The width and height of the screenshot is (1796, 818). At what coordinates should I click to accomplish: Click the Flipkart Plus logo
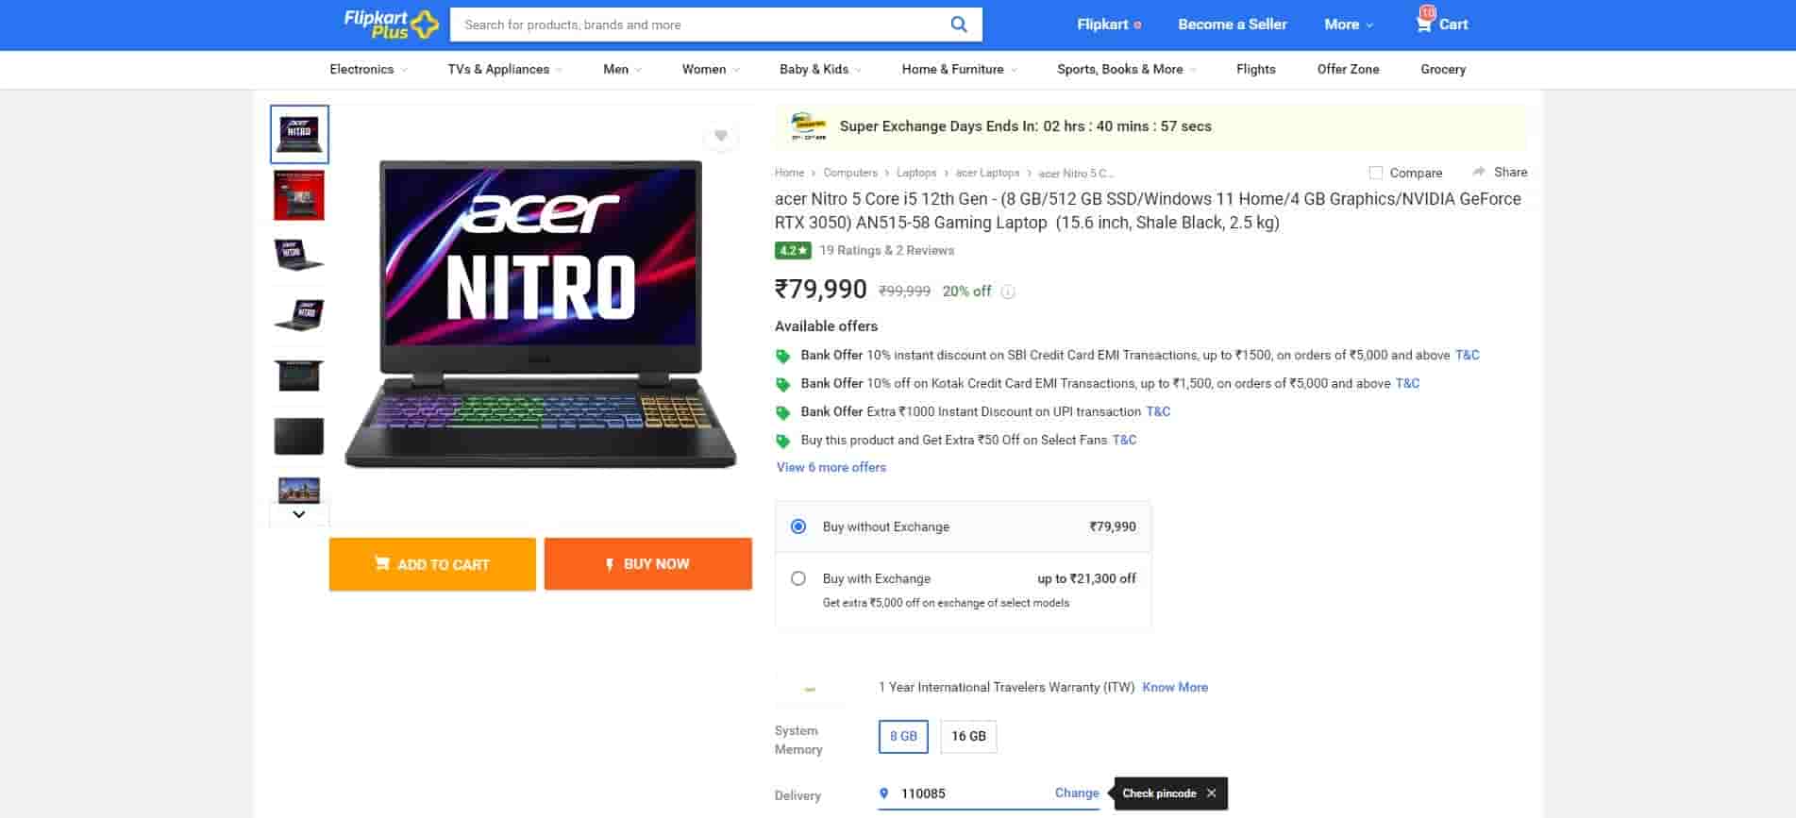pos(391,25)
